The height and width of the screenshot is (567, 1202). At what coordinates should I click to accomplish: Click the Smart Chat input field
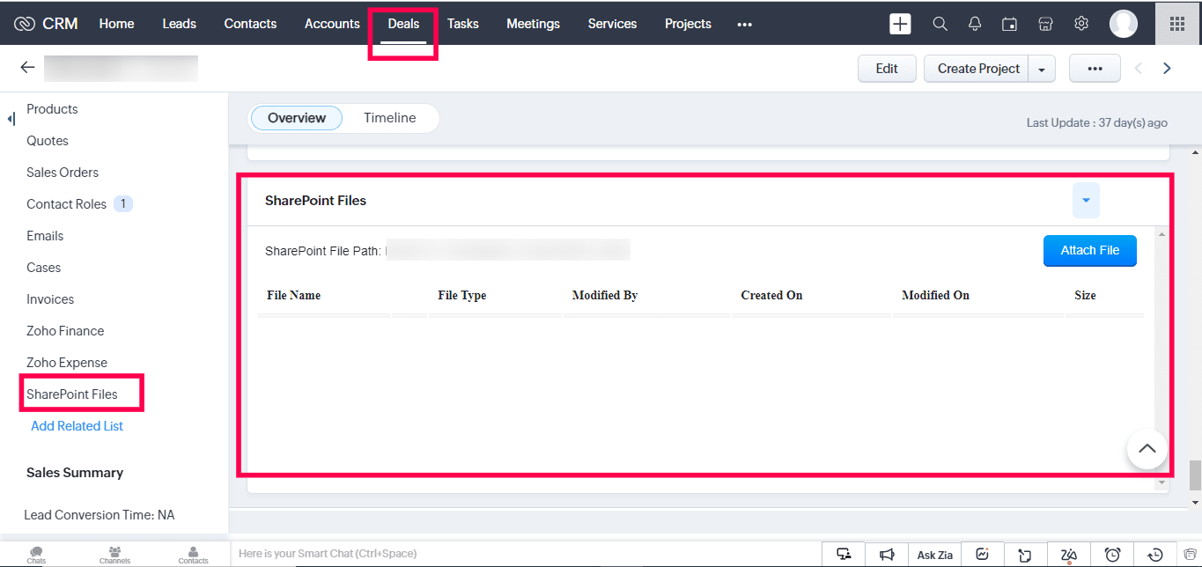click(x=526, y=554)
